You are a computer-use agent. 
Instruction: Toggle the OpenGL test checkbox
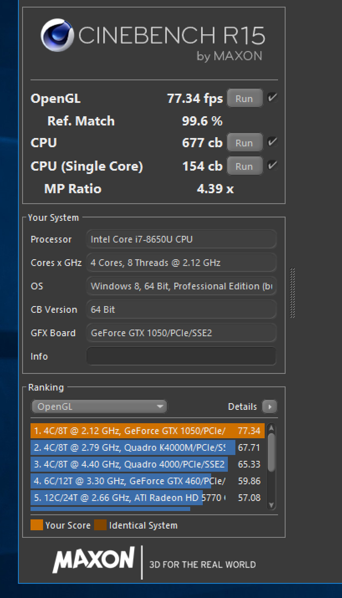[x=273, y=98]
